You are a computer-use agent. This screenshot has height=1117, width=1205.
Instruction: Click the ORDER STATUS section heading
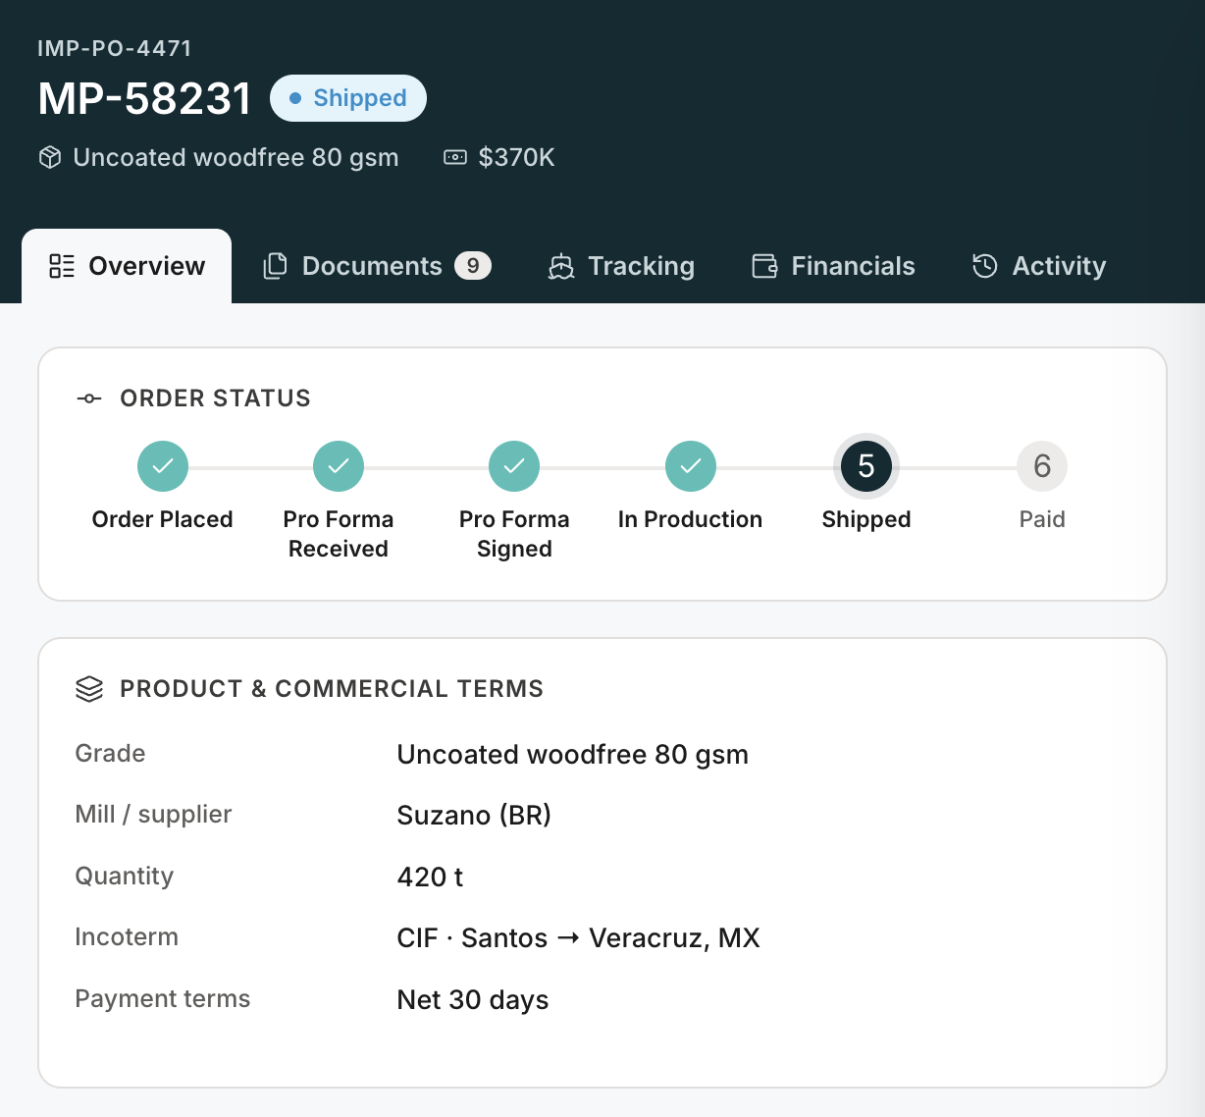point(215,399)
